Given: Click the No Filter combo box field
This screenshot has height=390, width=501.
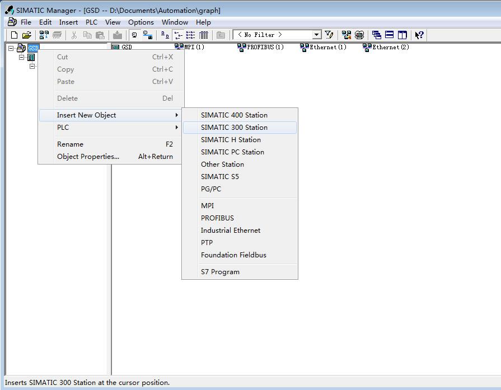Looking at the screenshot, I should click(277, 35).
